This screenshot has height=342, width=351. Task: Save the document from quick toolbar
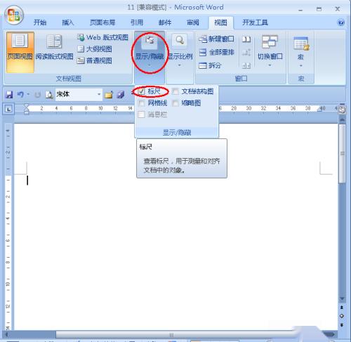coord(9,95)
